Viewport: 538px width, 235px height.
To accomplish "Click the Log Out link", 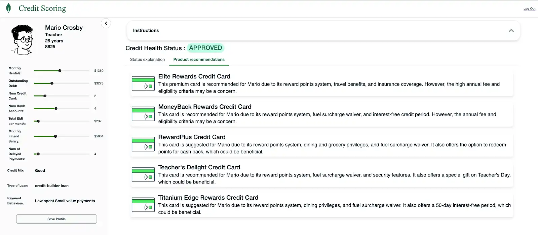I will point(529,9).
